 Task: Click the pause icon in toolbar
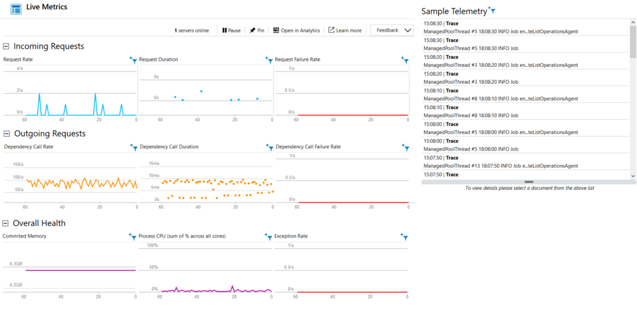224,30
